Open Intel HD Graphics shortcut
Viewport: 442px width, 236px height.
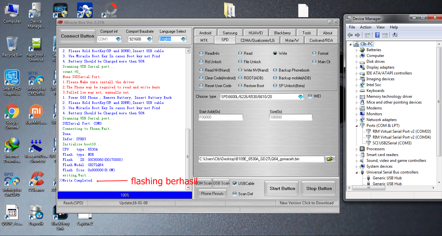(x=12, y=83)
